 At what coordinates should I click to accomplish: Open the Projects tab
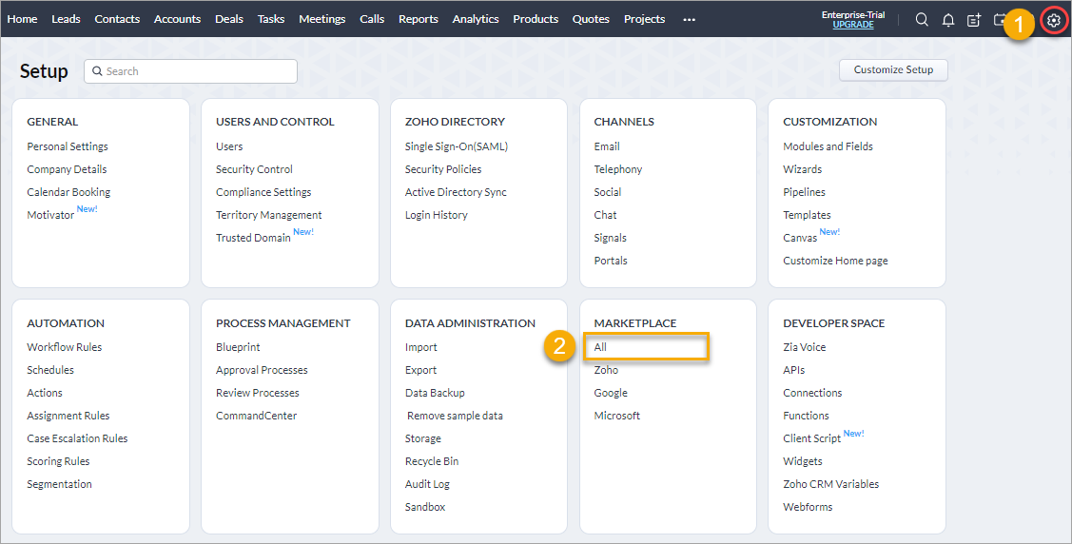[644, 19]
